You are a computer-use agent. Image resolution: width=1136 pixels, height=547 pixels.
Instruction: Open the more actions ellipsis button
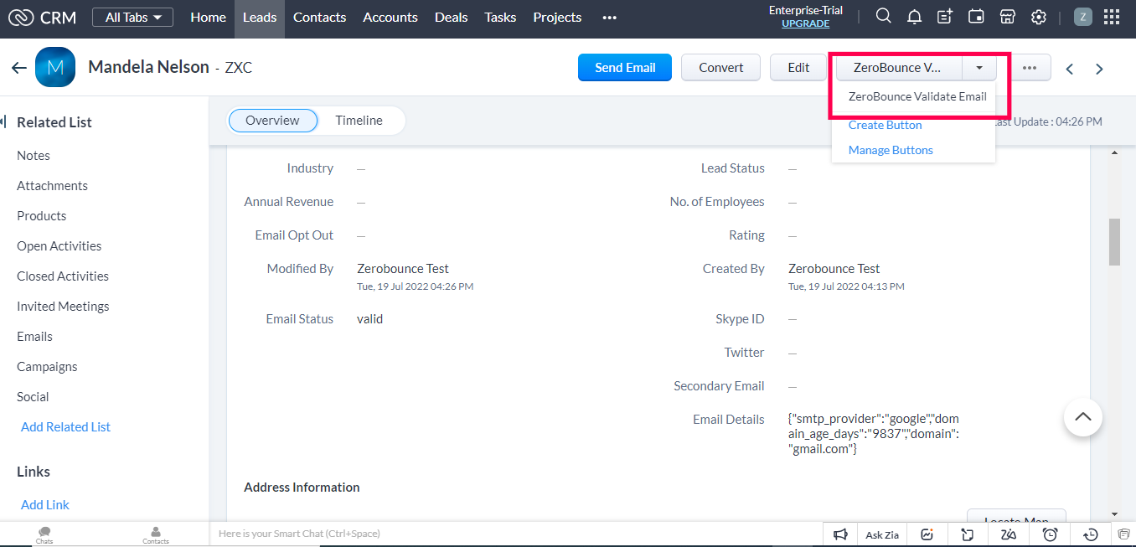click(x=1030, y=68)
